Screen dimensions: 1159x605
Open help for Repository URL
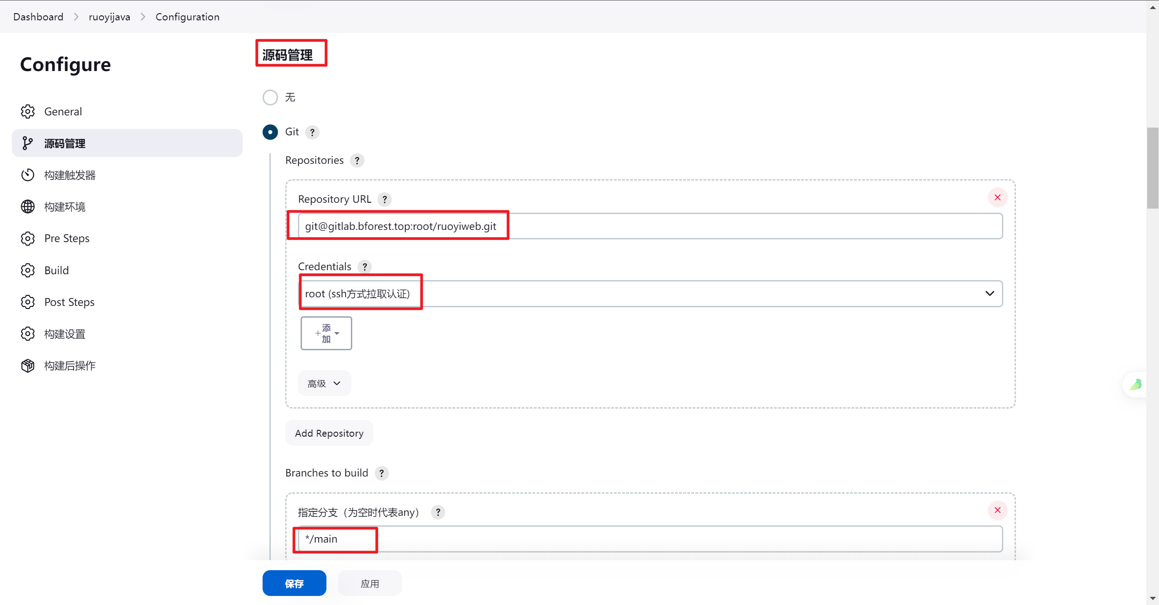[384, 200]
